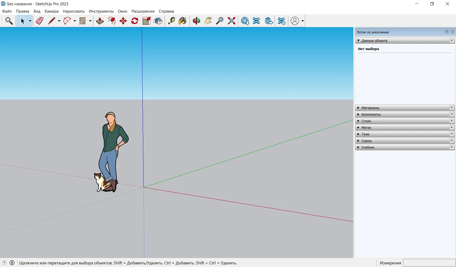Toggle auto-hide pin on default tray
Viewport: 456px width, 267px height.
pos(447,32)
